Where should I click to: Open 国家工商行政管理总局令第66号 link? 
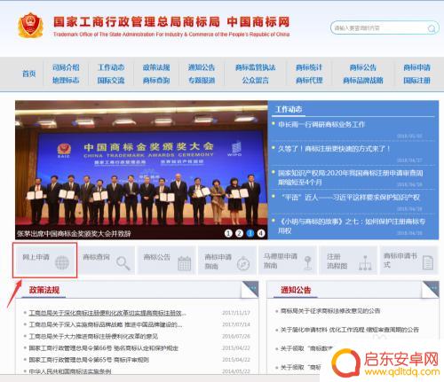(104, 348)
